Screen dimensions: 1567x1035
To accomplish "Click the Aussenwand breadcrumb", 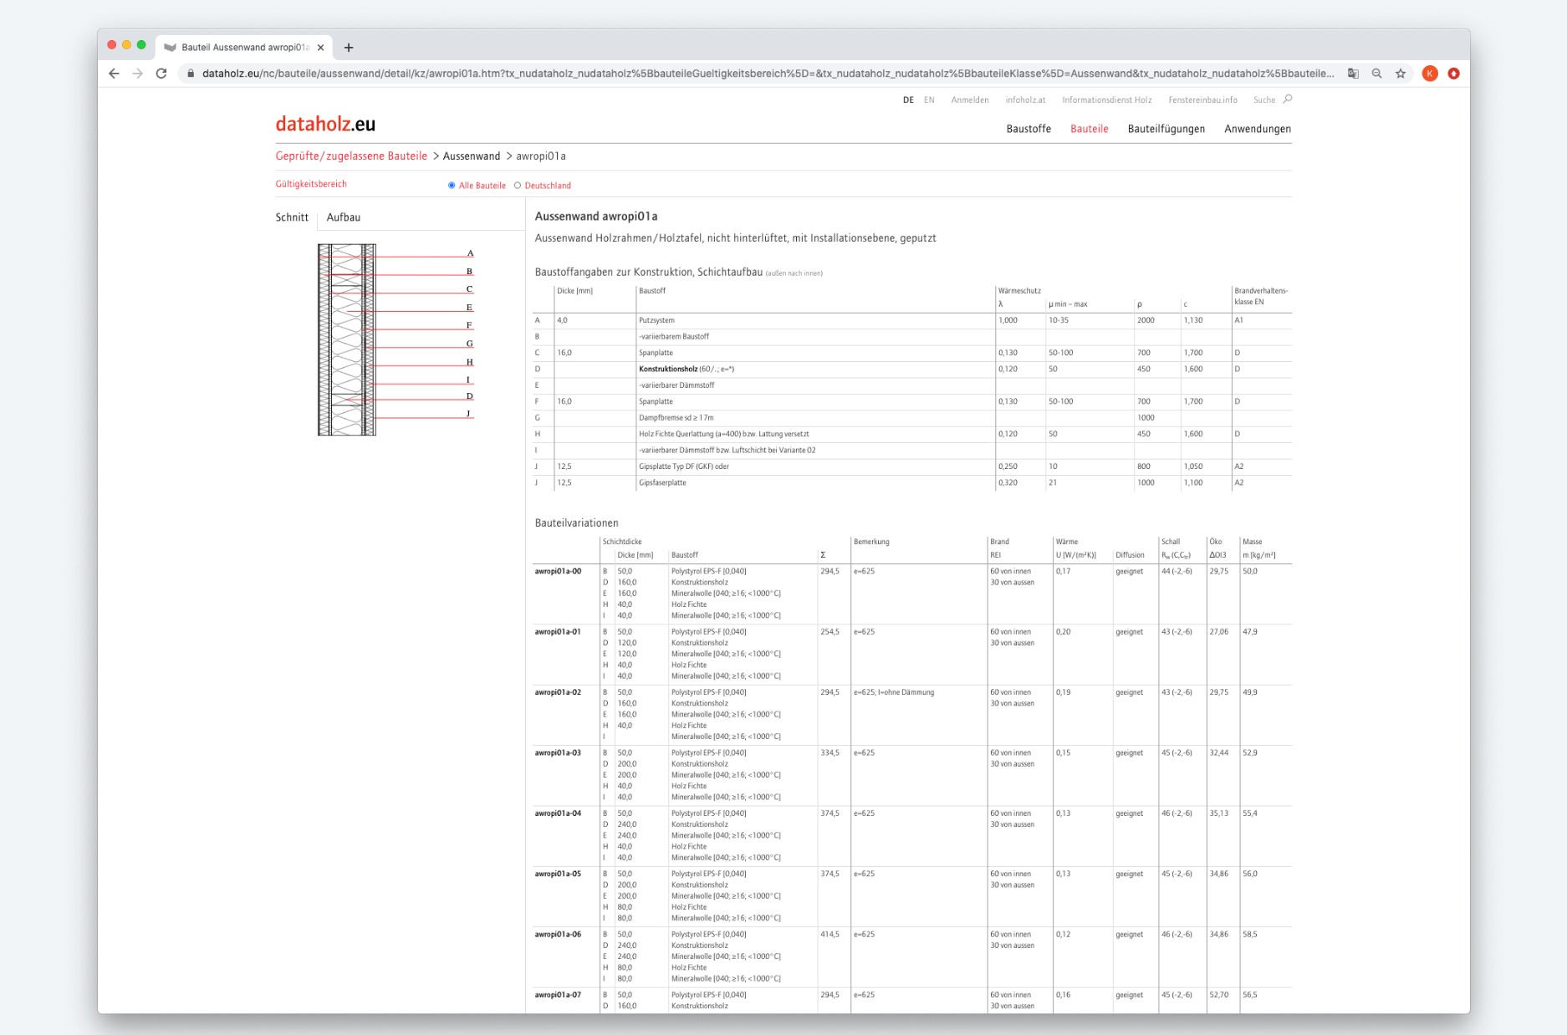I will point(472,156).
